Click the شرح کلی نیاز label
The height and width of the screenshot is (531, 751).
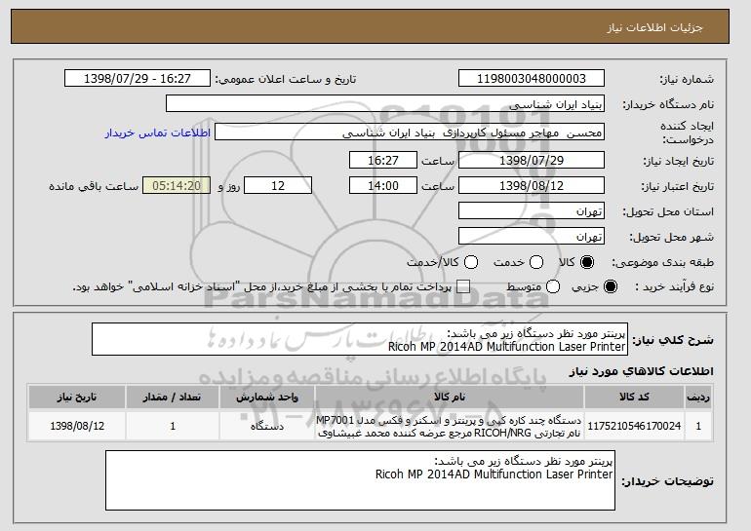pyautogui.click(x=672, y=340)
